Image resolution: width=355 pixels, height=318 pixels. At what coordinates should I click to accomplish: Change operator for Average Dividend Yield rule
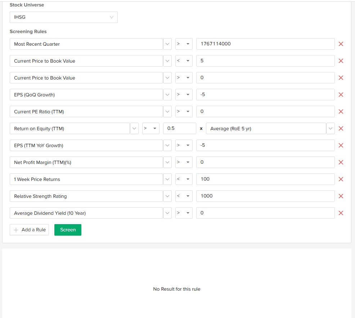click(184, 213)
